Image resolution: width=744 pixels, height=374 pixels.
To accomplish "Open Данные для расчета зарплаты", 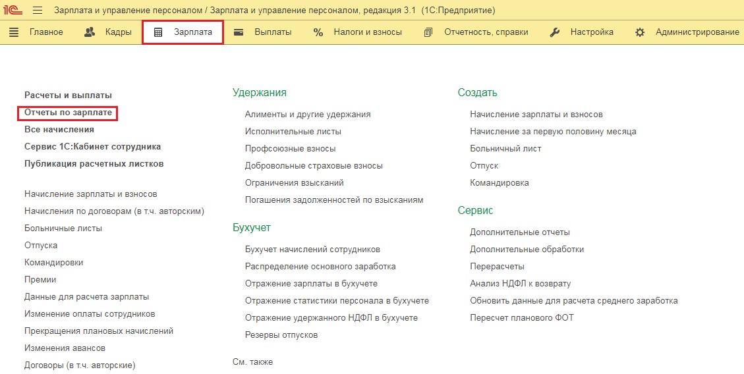I will (87, 297).
